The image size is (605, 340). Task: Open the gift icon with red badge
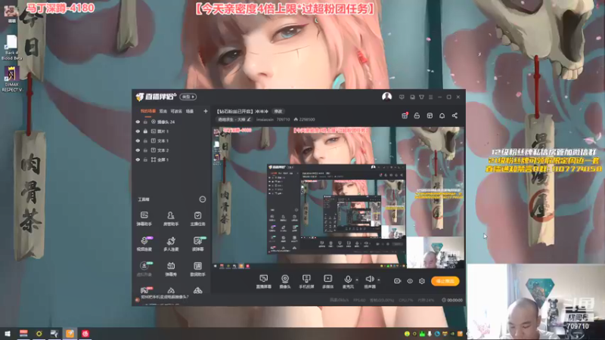coord(405,116)
